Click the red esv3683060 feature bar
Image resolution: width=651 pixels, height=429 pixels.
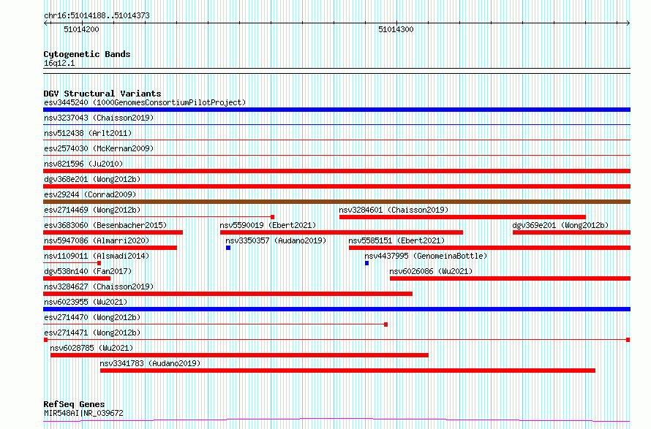coord(113,232)
